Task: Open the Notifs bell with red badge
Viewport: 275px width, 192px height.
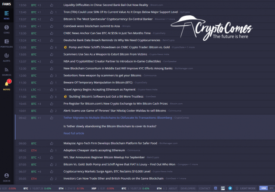Action: pyautogui.click(x=7, y=85)
